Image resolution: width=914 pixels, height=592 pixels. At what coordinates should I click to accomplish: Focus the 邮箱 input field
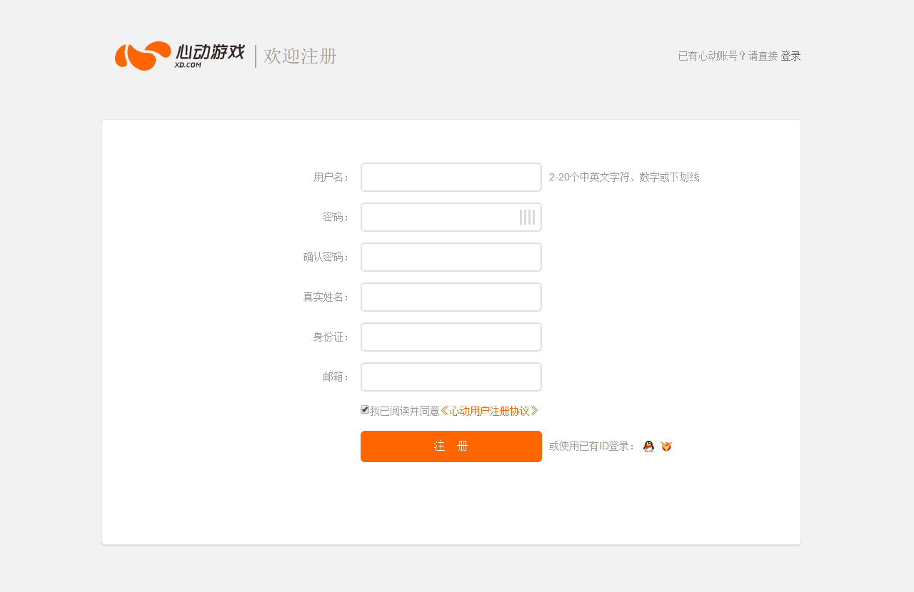(x=451, y=377)
